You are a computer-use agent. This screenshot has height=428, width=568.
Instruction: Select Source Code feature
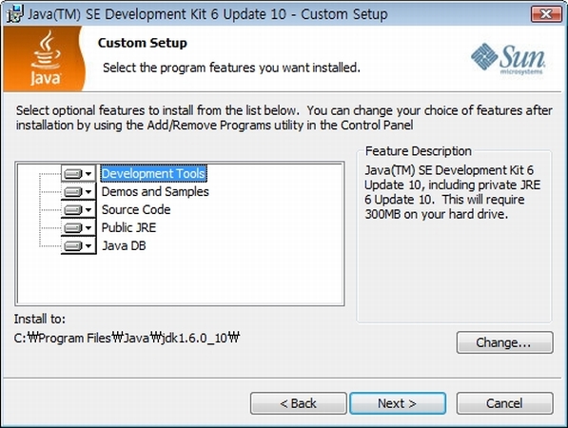[136, 209]
